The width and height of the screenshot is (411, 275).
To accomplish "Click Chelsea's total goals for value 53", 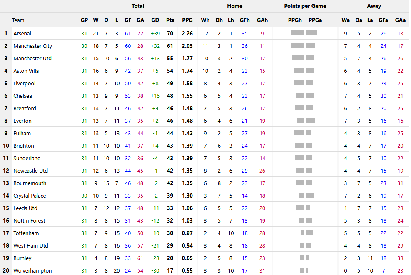I will coord(128,96).
